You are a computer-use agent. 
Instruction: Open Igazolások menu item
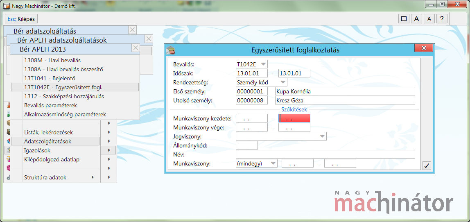click(x=55, y=151)
